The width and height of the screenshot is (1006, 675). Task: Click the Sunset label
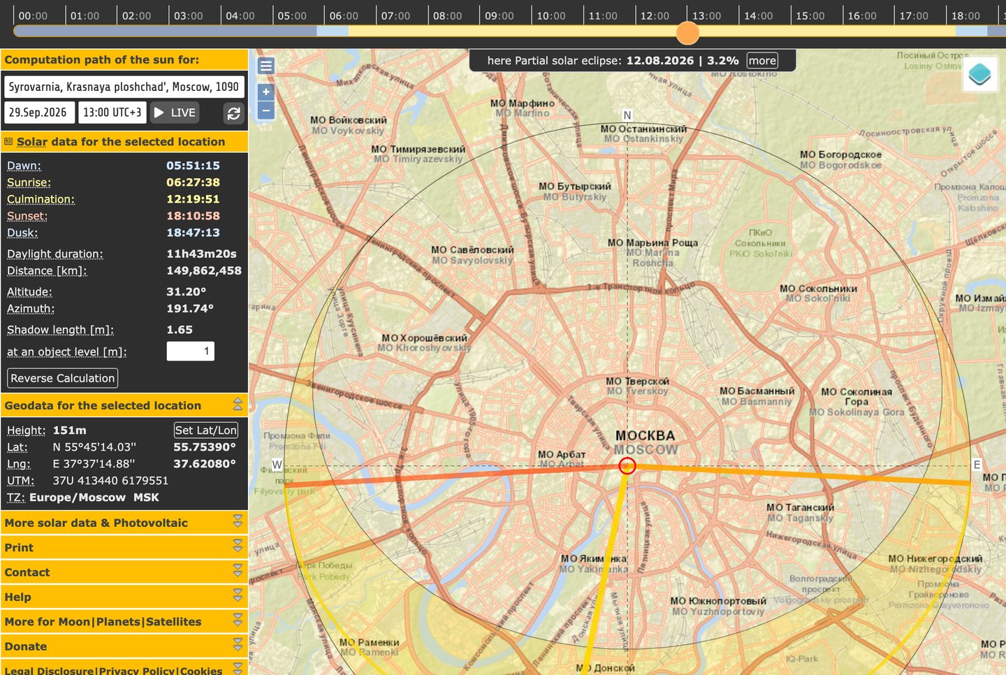(27, 216)
